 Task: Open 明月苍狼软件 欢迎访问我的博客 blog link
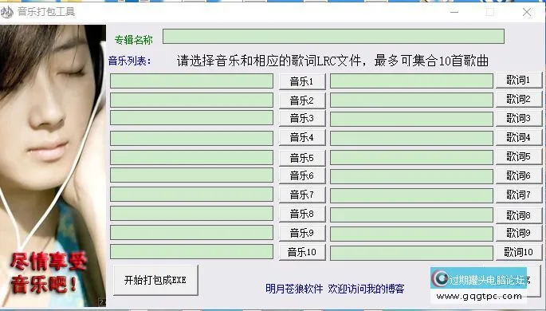click(x=335, y=289)
